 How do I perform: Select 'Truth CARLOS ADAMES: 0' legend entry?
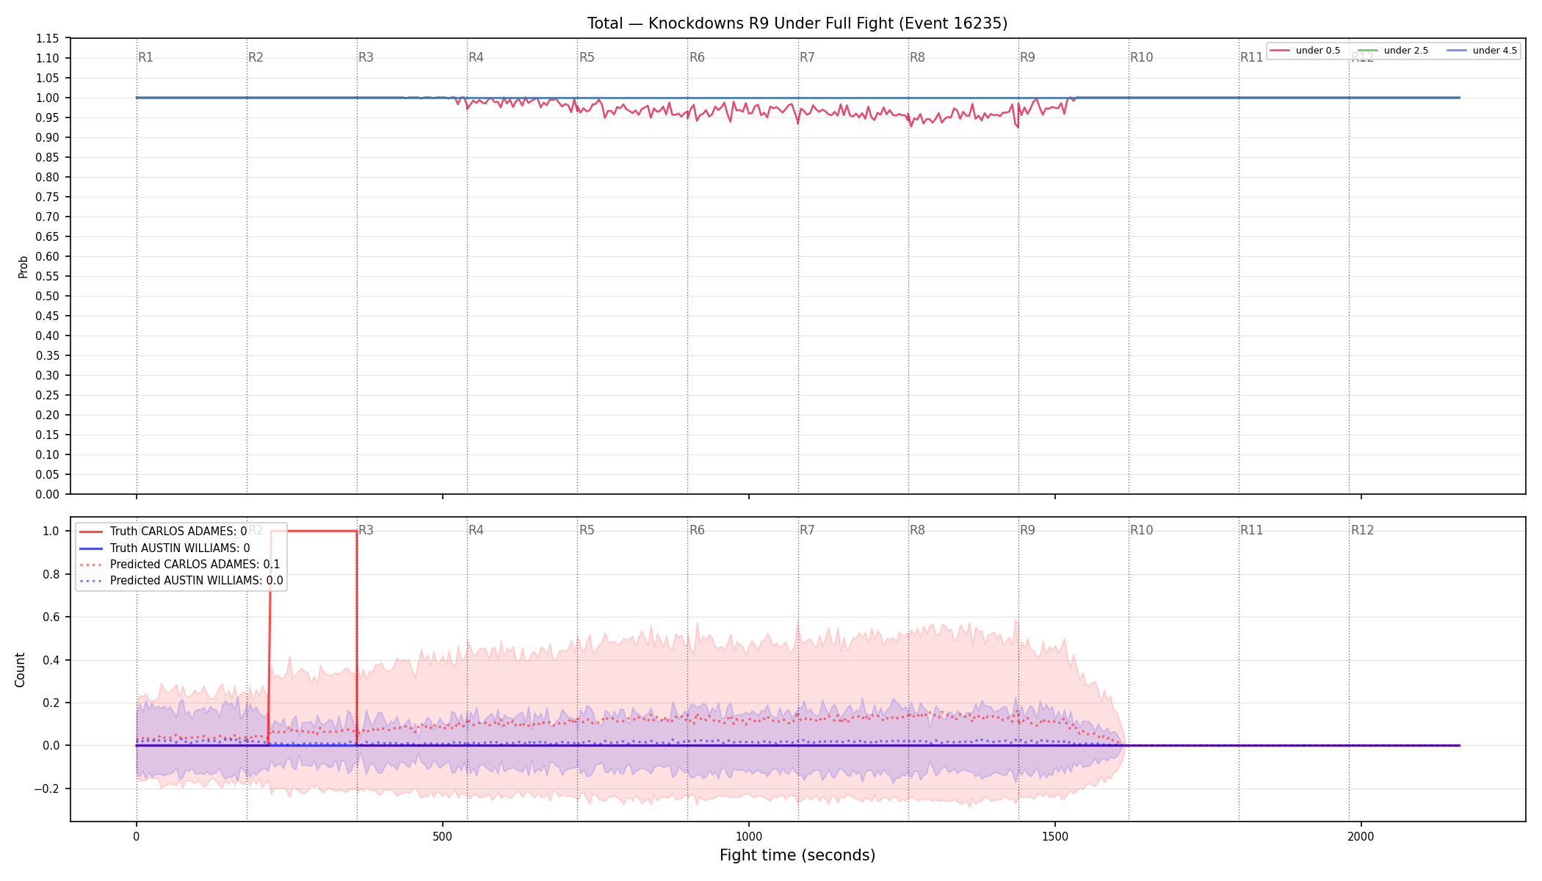163,532
